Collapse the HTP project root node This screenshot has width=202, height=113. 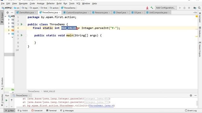tap(6, 16)
